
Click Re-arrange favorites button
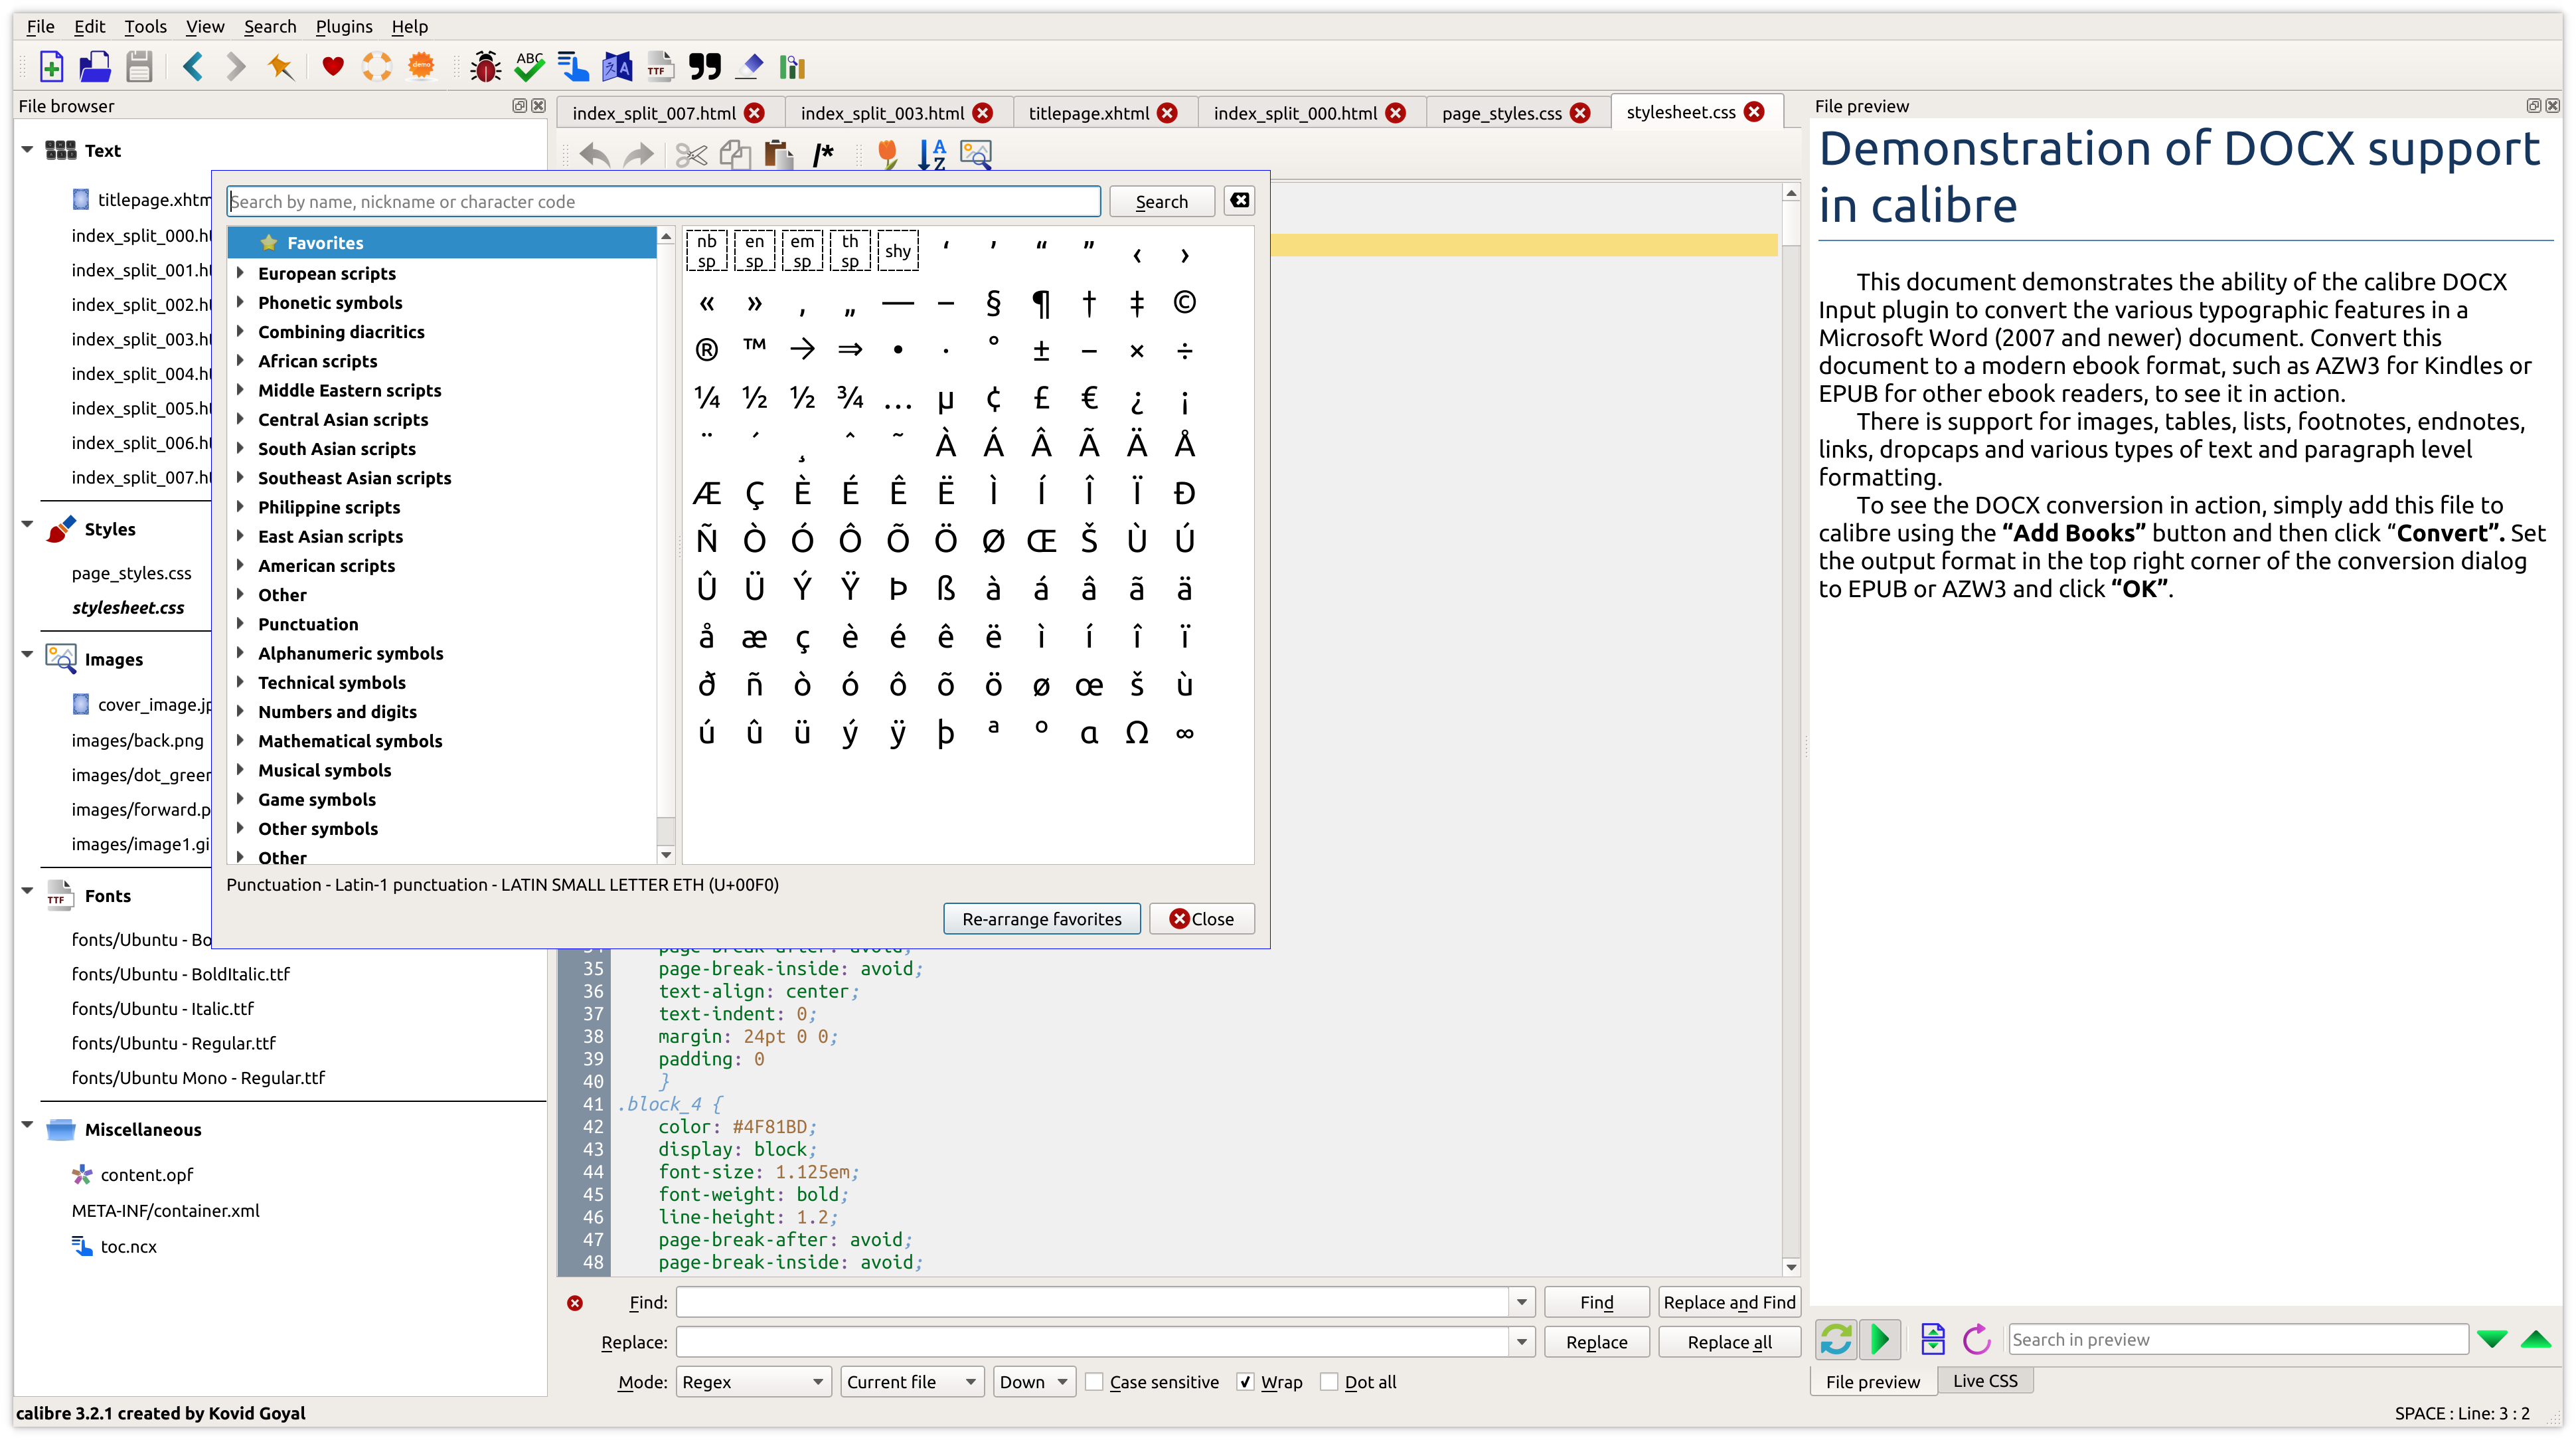tap(1041, 919)
